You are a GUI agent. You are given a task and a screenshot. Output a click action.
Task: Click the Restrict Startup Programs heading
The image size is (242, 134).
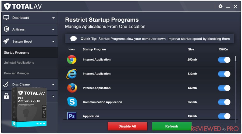(102, 20)
